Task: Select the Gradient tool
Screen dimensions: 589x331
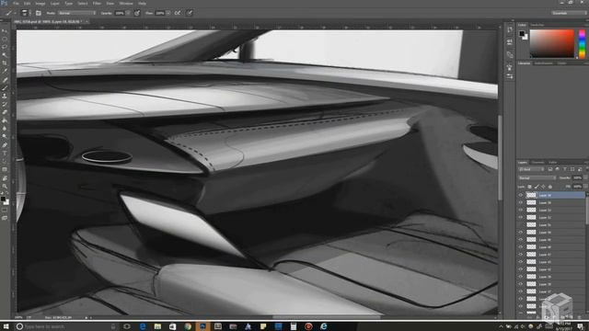Action: coord(5,120)
